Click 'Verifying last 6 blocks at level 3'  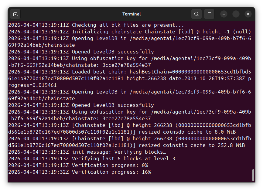tap(123, 159)
